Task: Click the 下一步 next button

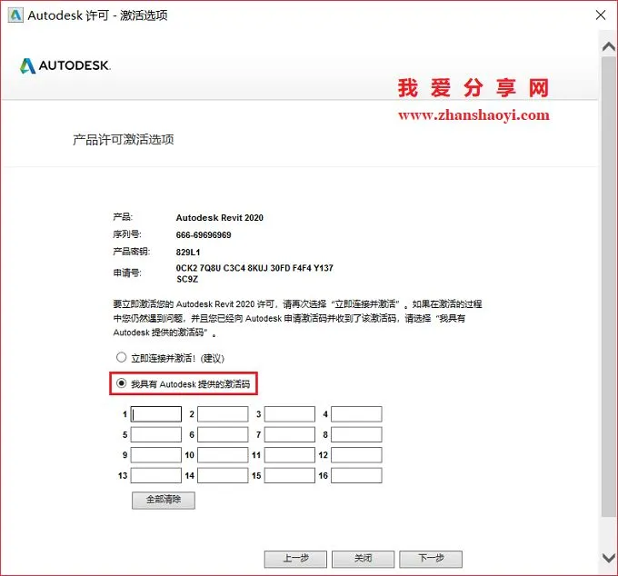Action: pyautogui.click(x=431, y=559)
